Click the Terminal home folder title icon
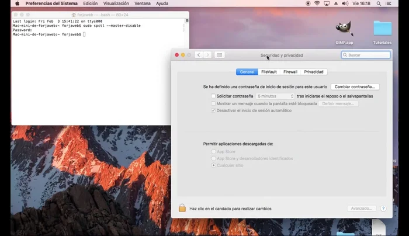 click(x=74, y=15)
